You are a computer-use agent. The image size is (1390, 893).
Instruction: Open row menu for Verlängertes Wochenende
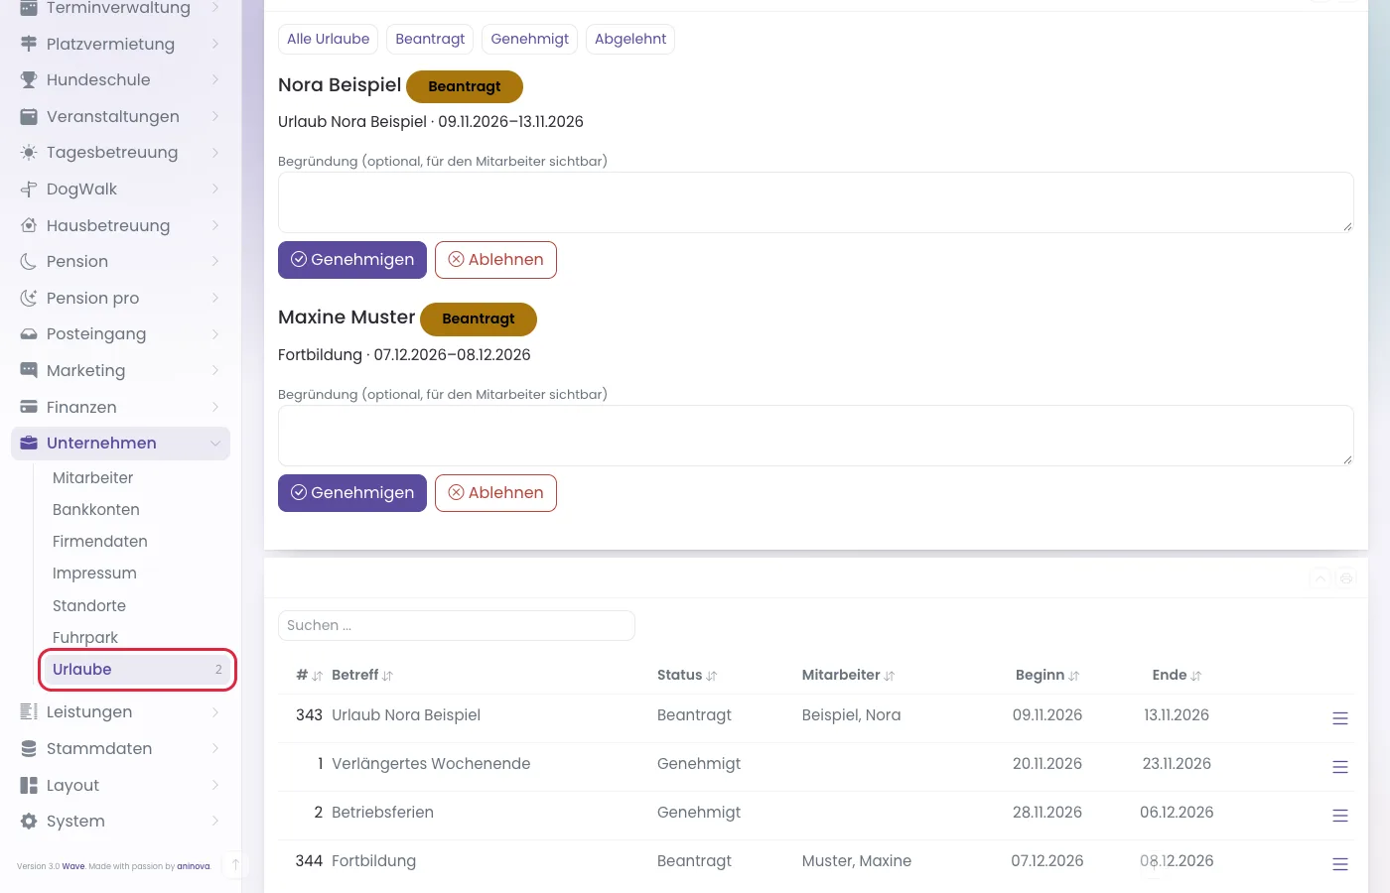click(x=1340, y=767)
